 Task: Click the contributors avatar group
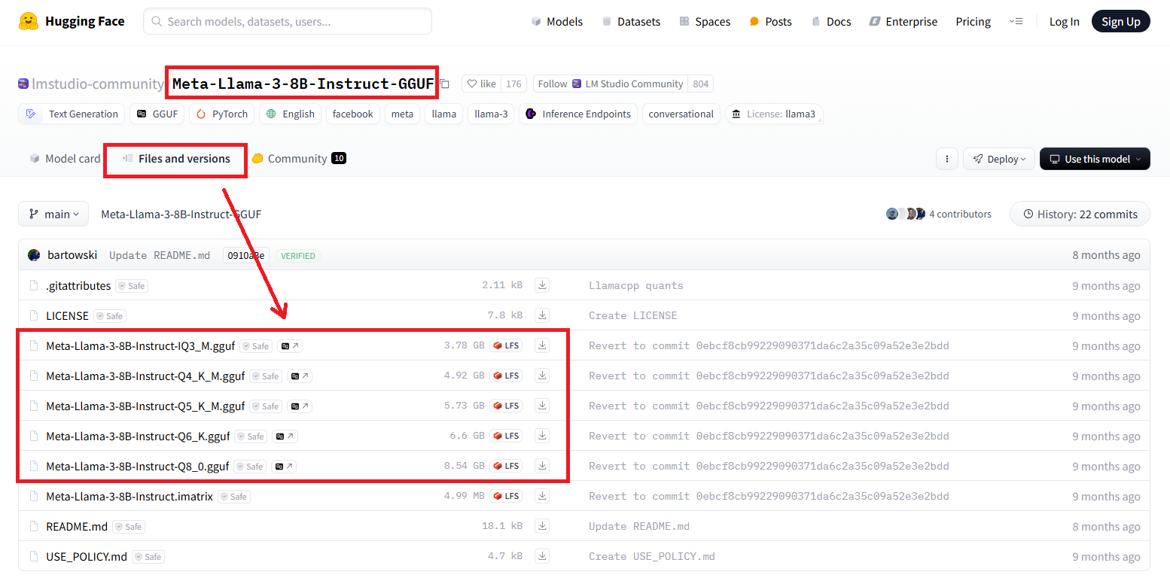[x=906, y=214]
